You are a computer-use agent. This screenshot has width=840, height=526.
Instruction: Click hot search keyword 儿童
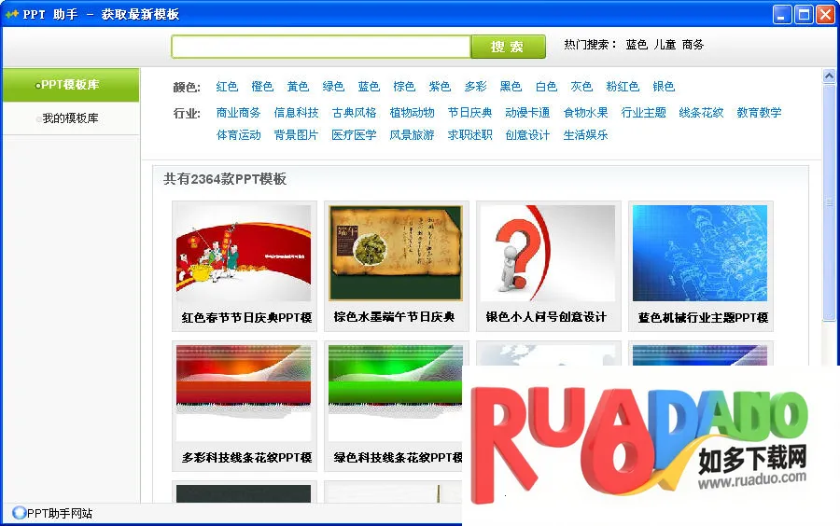click(665, 45)
